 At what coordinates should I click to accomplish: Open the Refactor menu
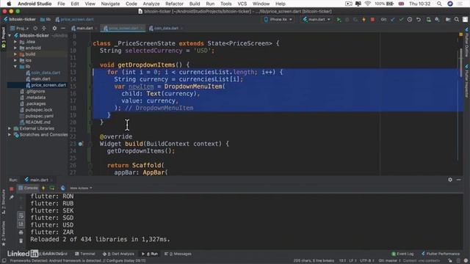tap(174, 4)
